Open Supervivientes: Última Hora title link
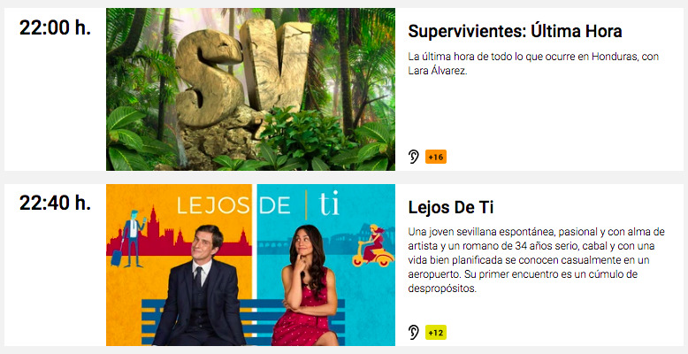 click(516, 31)
